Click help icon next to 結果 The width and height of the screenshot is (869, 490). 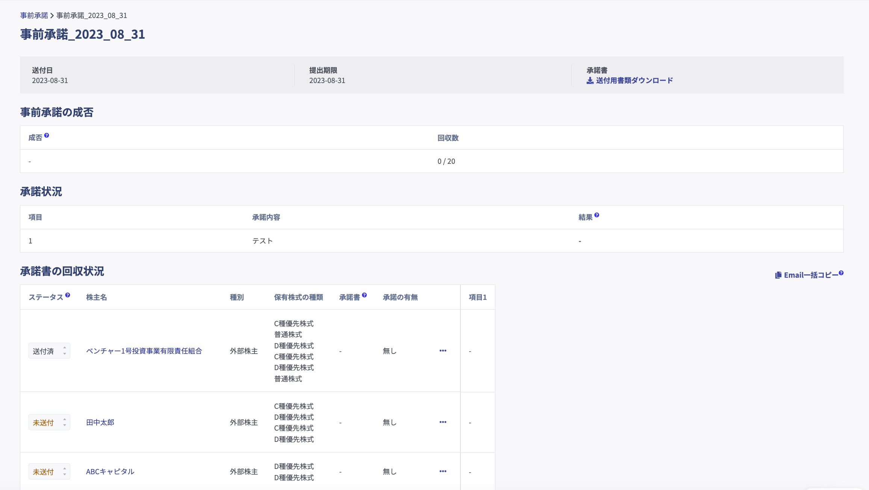point(597,215)
